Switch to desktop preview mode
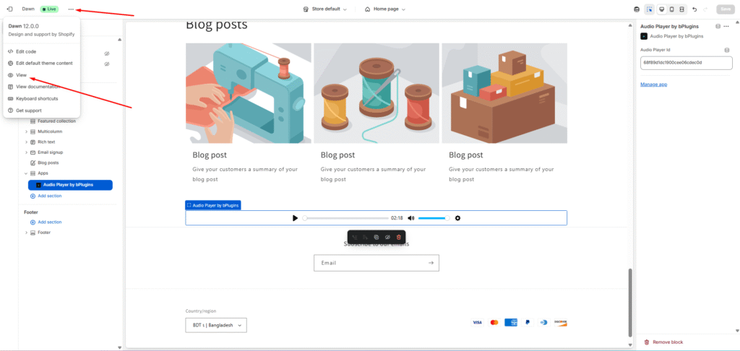 (661, 9)
